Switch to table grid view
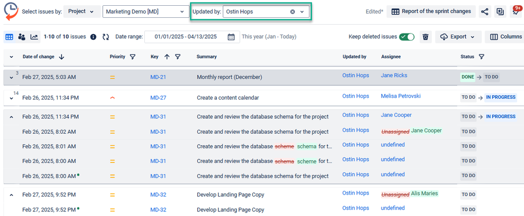Image resolution: width=524 pixels, height=216 pixels. pyautogui.click(x=9, y=37)
